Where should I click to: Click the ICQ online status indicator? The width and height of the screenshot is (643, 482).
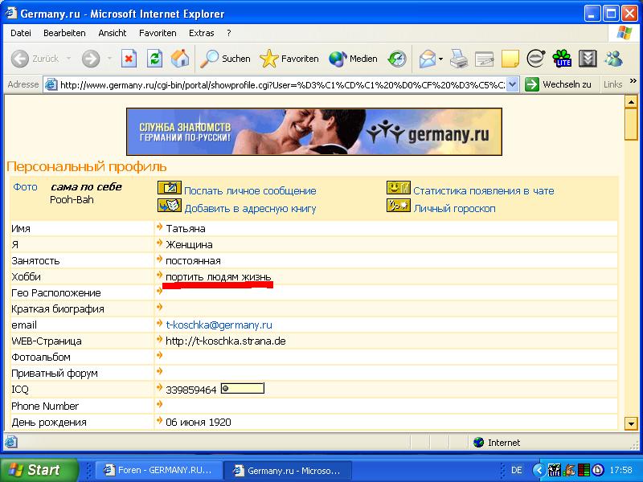pos(243,388)
